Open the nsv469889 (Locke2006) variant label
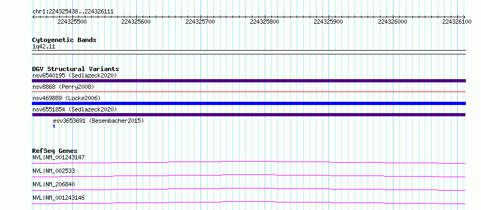 click(66, 98)
